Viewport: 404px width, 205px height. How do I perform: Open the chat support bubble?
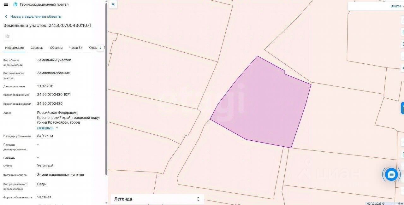coord(392,174)
